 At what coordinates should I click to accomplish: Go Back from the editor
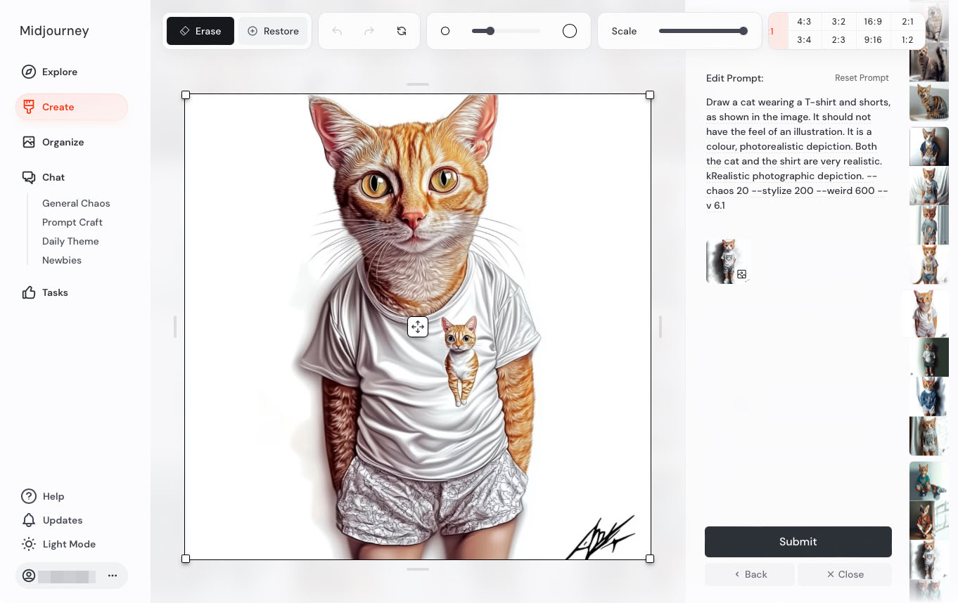tap(750, 574)
